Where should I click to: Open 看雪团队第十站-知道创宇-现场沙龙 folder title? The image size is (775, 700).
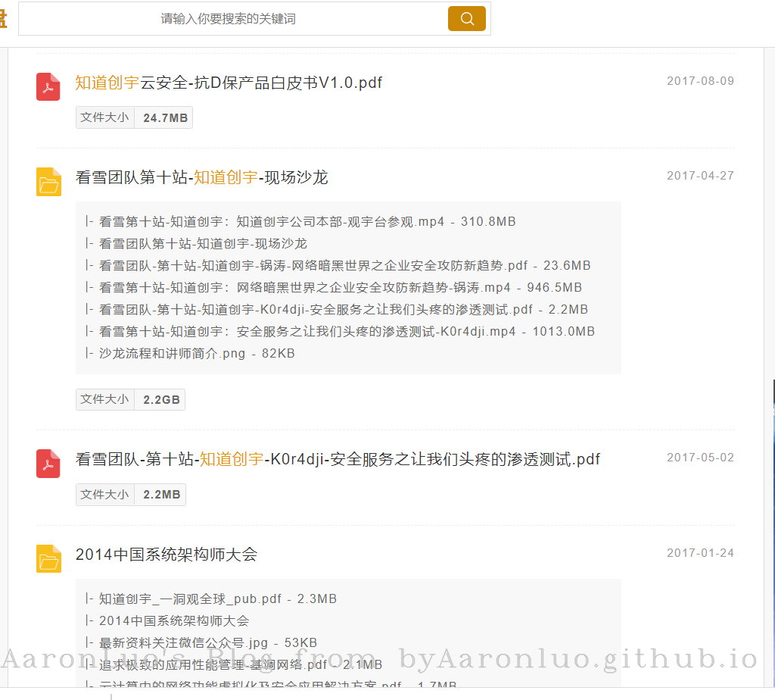point(201,177)
